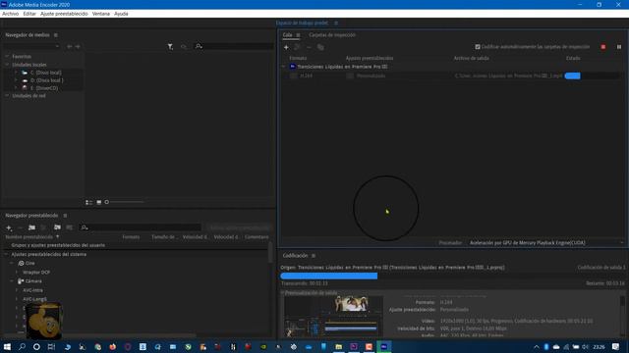
Task: Click the Aplicar ajuste preestablecido button
Action: (240, 227)
